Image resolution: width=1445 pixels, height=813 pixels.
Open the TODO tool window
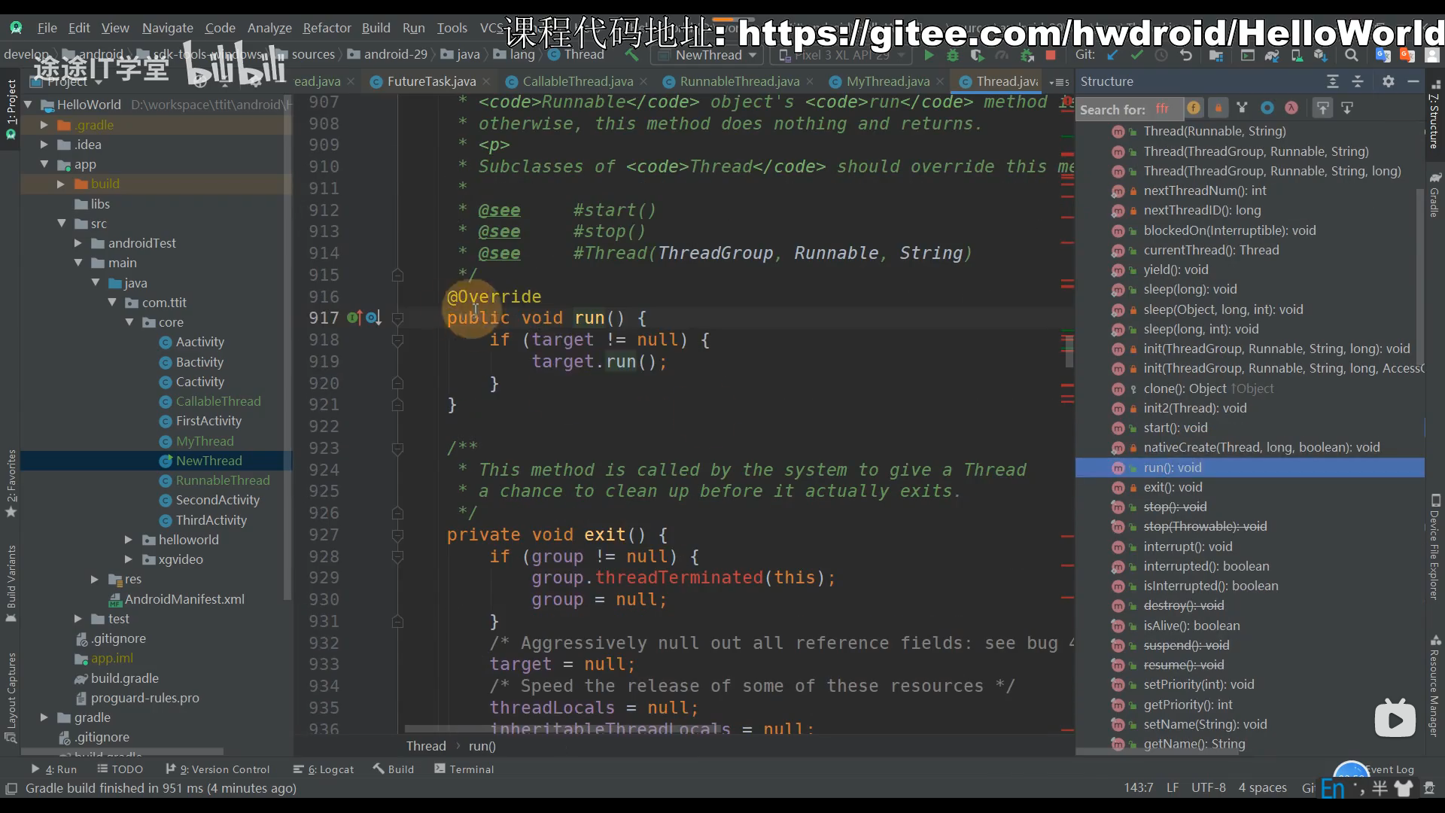tap(120, 769)
